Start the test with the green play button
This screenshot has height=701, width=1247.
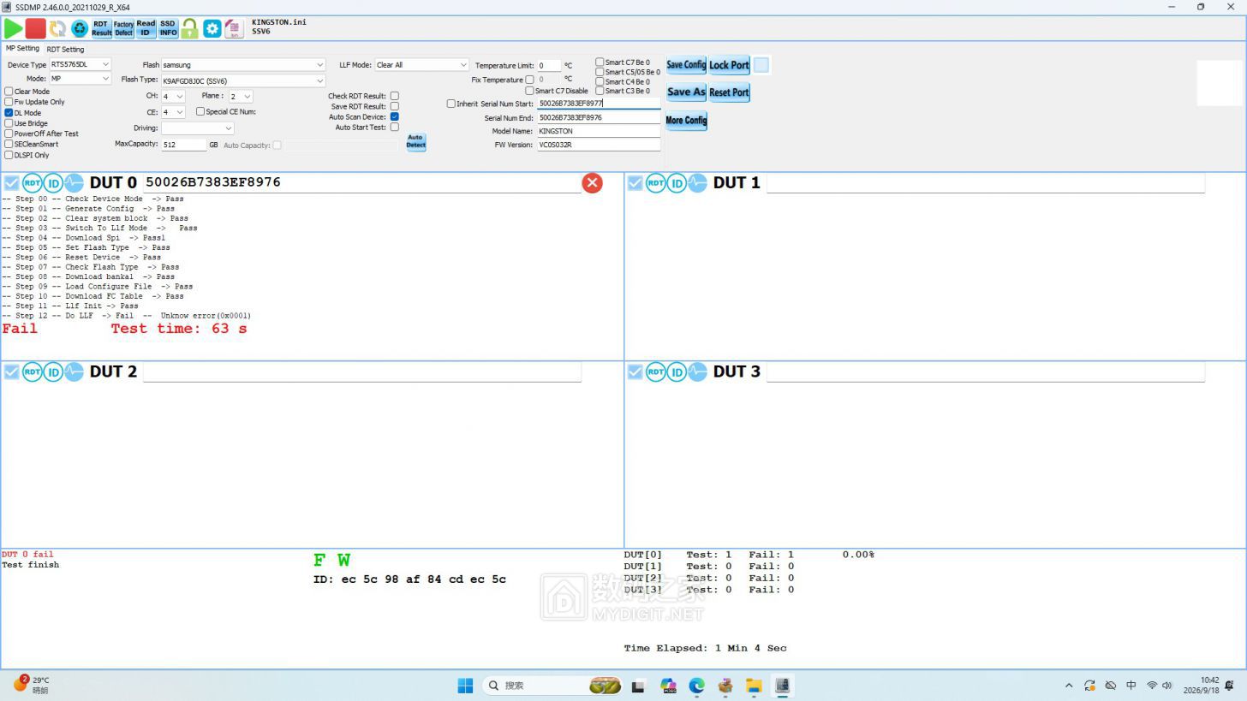coord(14,28)
